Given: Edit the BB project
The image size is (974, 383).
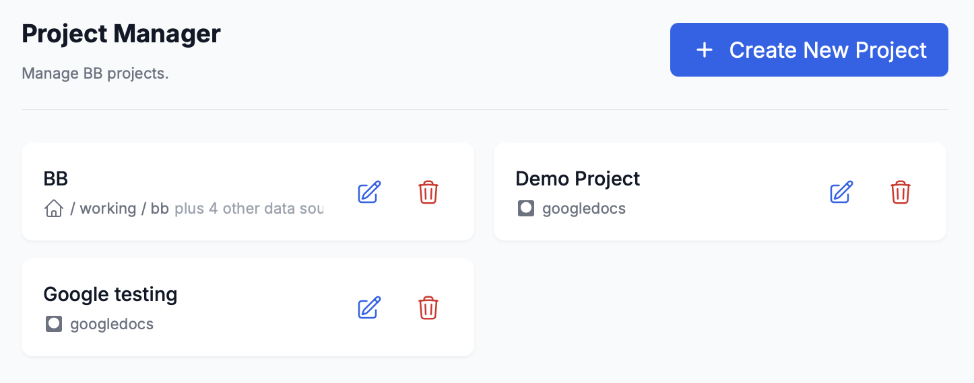Looking at the screenshot, I should pyautogui.click(x=369, y=192).
